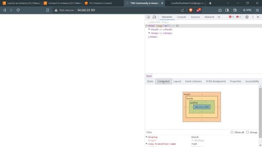Image resolution: width=262 pixels, height=147 pixels.
Task: Expand the head element node
Action: 149,29
